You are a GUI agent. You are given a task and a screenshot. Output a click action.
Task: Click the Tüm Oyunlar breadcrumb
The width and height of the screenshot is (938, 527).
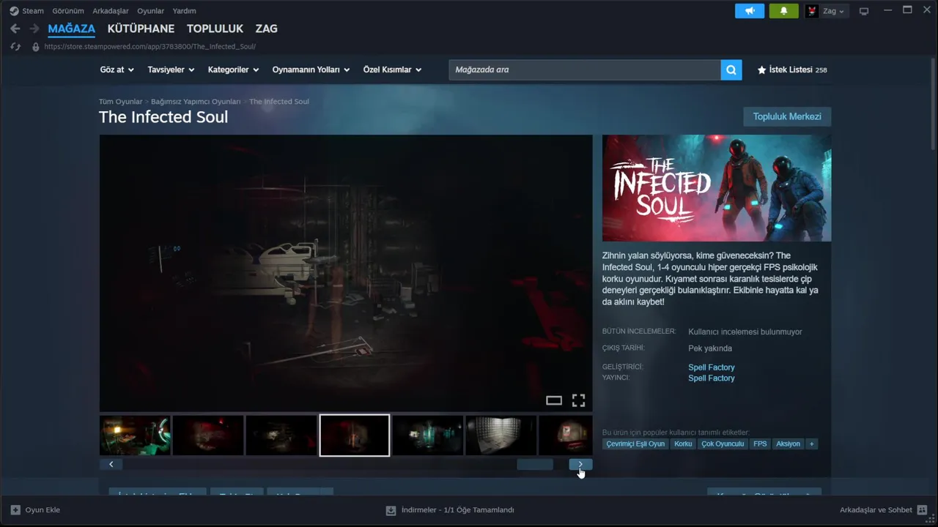click(121, 102)
